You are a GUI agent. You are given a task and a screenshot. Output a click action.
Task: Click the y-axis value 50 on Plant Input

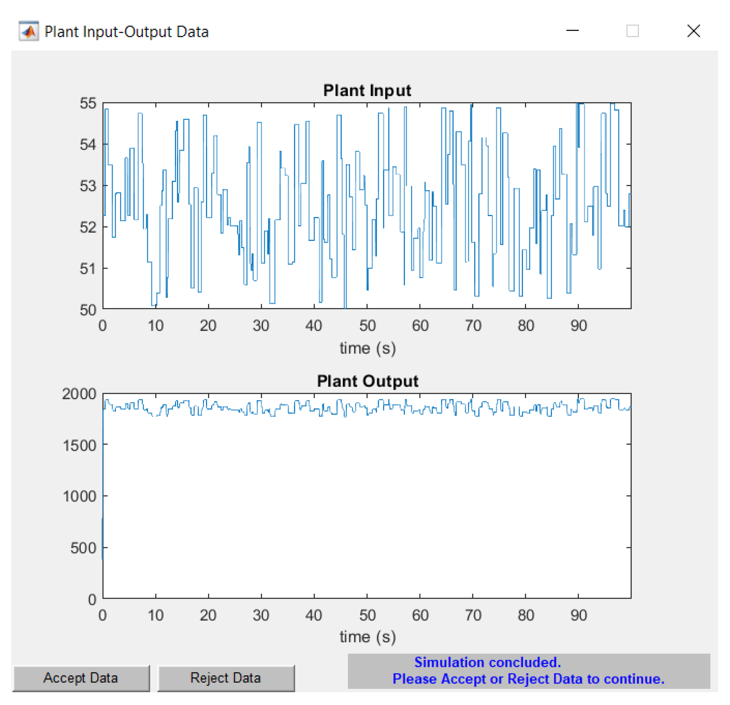pyautogui.click(x=88, y=310)
